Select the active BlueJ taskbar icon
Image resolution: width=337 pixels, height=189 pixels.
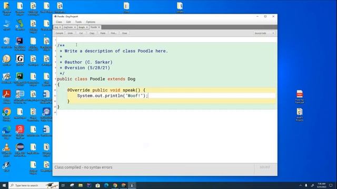pos(132,185)
